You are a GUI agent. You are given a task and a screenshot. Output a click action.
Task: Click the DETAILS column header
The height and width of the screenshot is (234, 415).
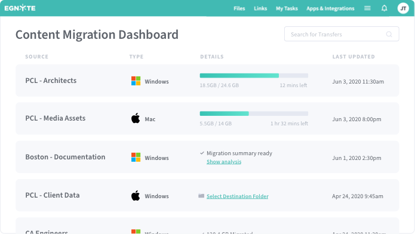[212, 57]
